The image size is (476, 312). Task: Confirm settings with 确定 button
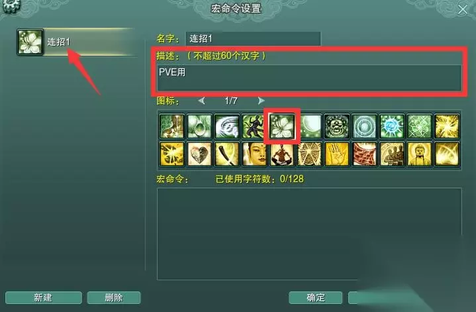(x=315, y=297)
